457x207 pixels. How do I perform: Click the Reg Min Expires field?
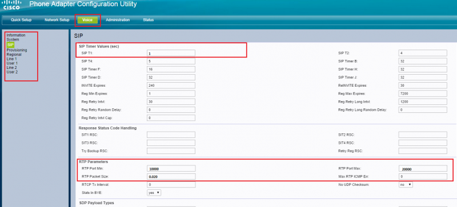click(171, 94)
